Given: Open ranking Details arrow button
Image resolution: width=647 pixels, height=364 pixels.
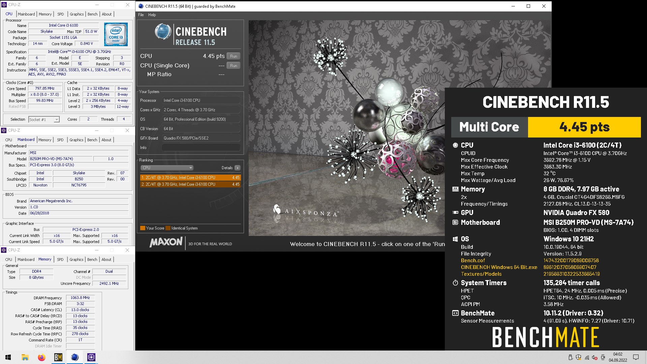Looking at the screenshot, I should coord(238,168).
